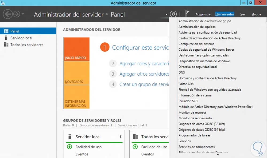Click Eventos under Todos los servidores tile
This screenshot has width=267, height=158.
148,154
